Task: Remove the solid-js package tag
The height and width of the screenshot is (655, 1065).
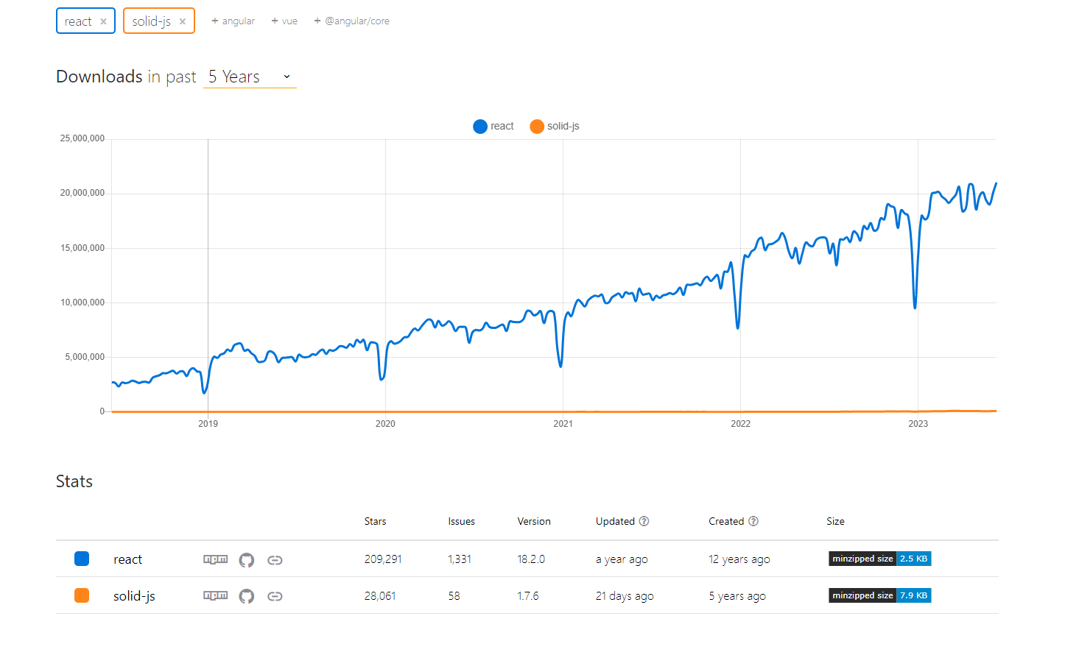Action: [183, 21]
